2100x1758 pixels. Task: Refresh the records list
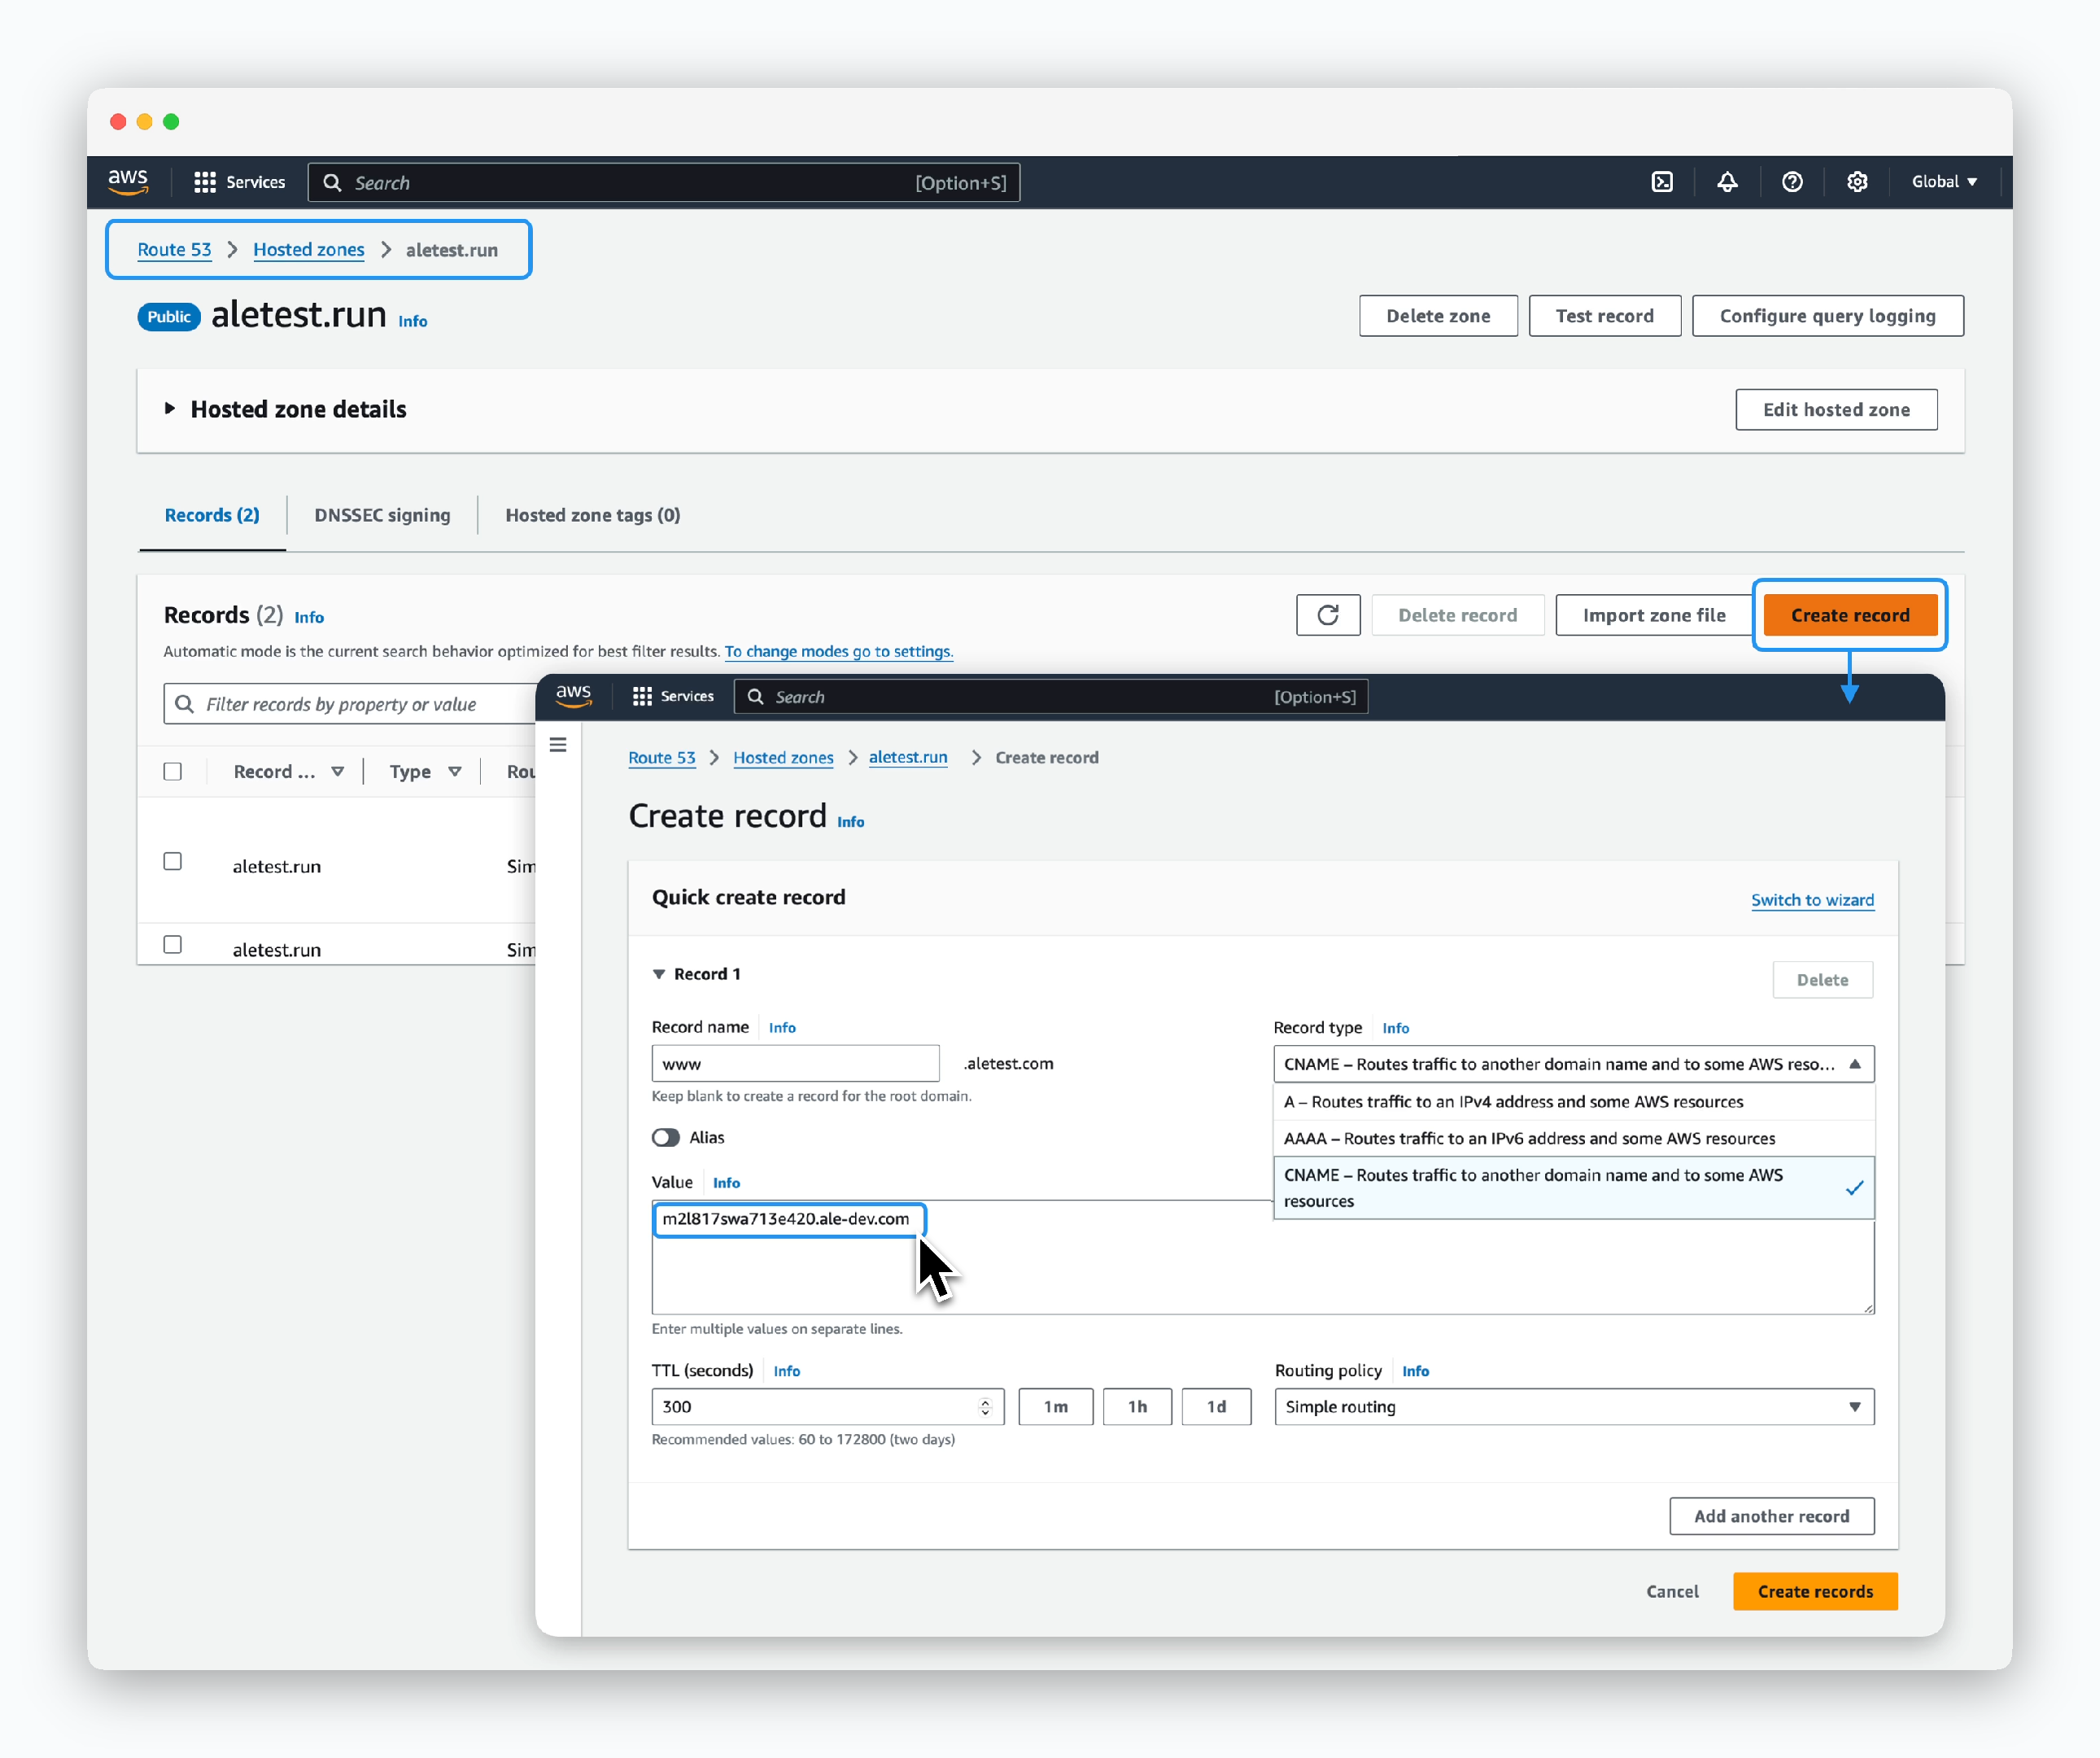click(x=1328, y=615)
